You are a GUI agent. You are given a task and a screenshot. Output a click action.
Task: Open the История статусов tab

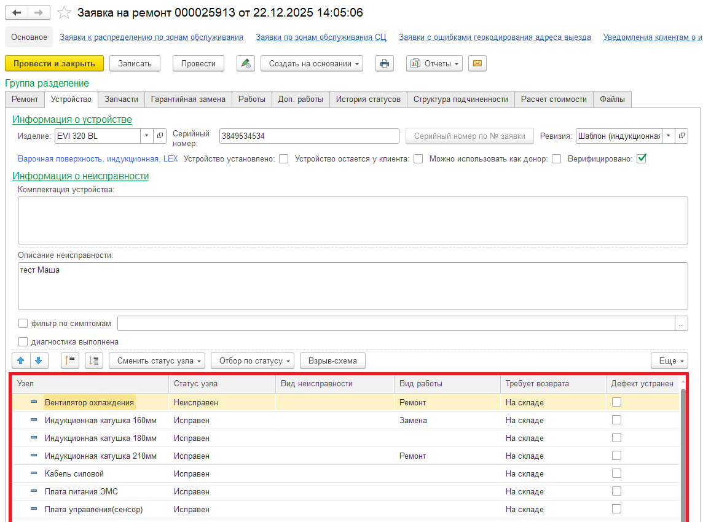tap(368, 99)
